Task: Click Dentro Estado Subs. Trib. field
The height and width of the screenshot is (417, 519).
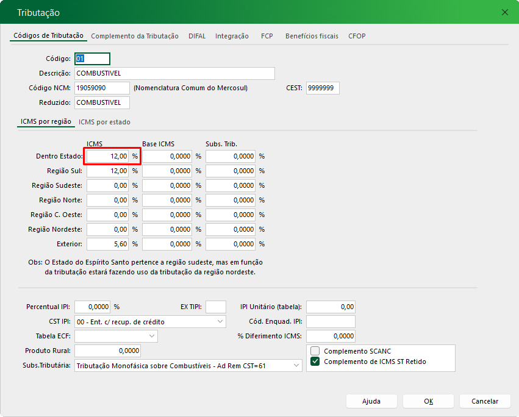Action: 231,156
